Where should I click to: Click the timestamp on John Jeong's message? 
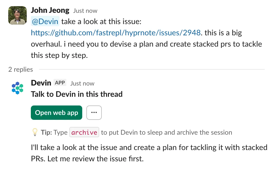coord(85,11)
